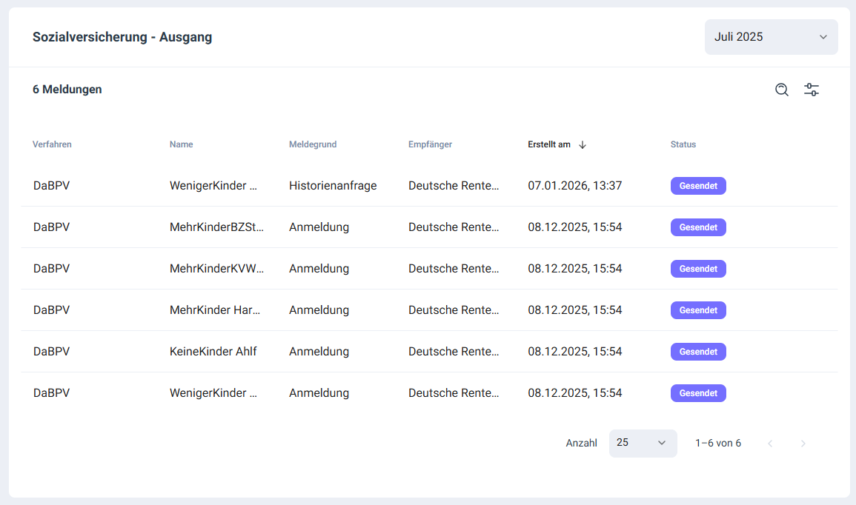Click the MehrKinder Har… row name
This screenshot has width=856, height=505.
click(x=215, y=310)
